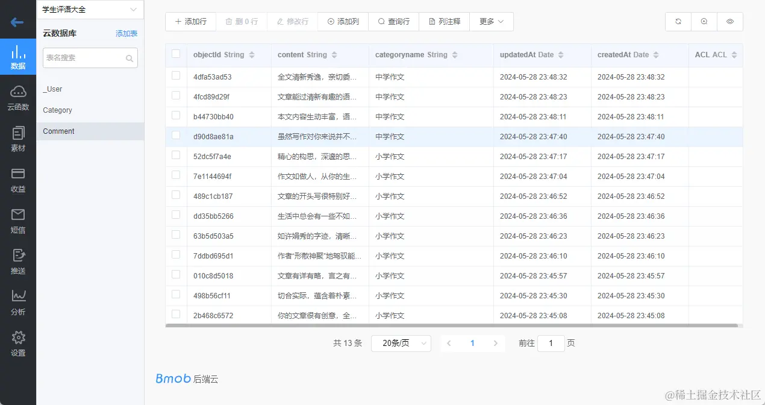The image size is (765, 405).
Task: Click createdAt cell 2024-05-28 23:45:08
Action: [x=631, y=316]
